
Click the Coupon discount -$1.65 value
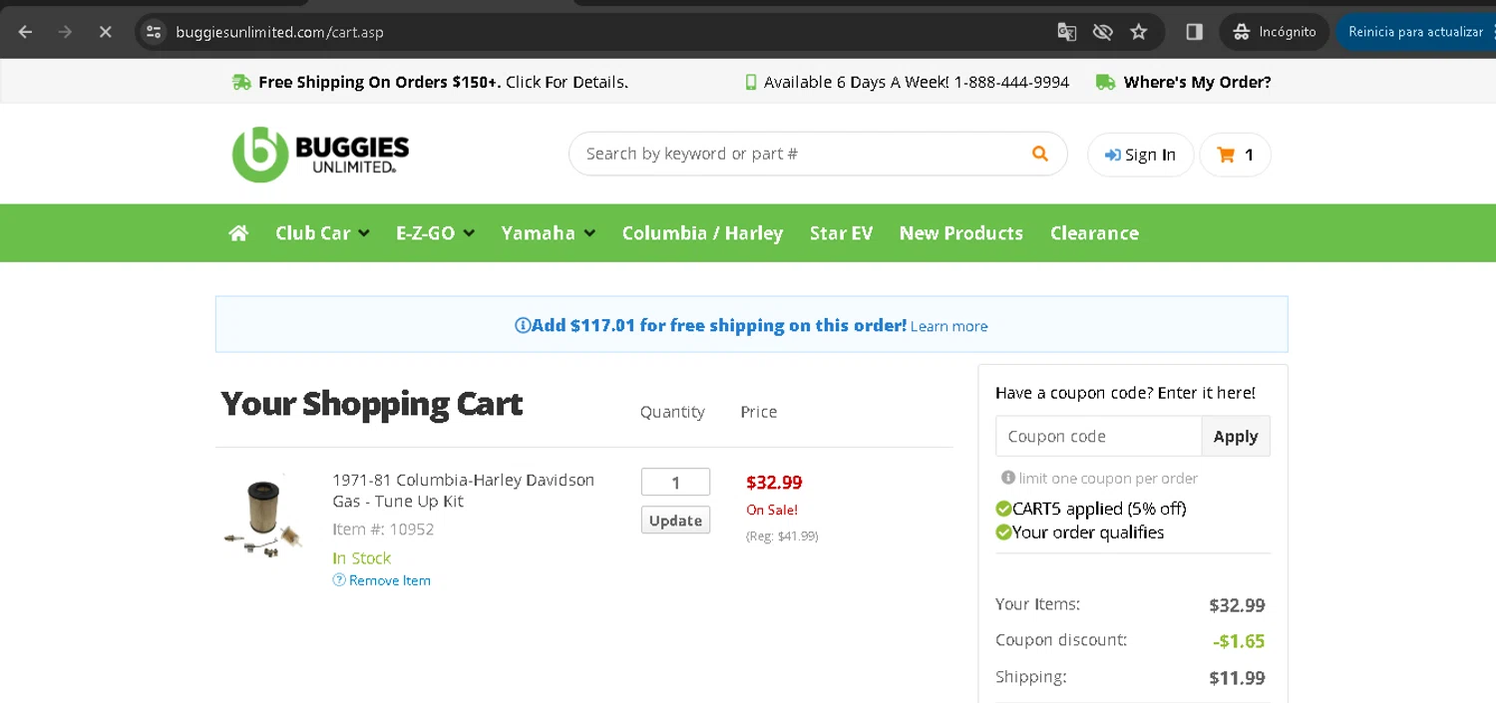point(1239,641)
